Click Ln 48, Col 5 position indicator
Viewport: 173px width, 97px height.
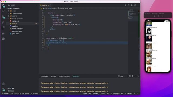[x=87, y=93]
